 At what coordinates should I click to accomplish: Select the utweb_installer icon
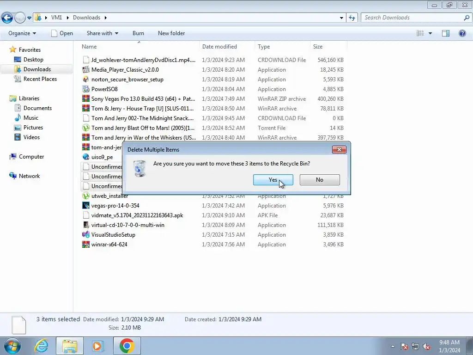[86, 196]
